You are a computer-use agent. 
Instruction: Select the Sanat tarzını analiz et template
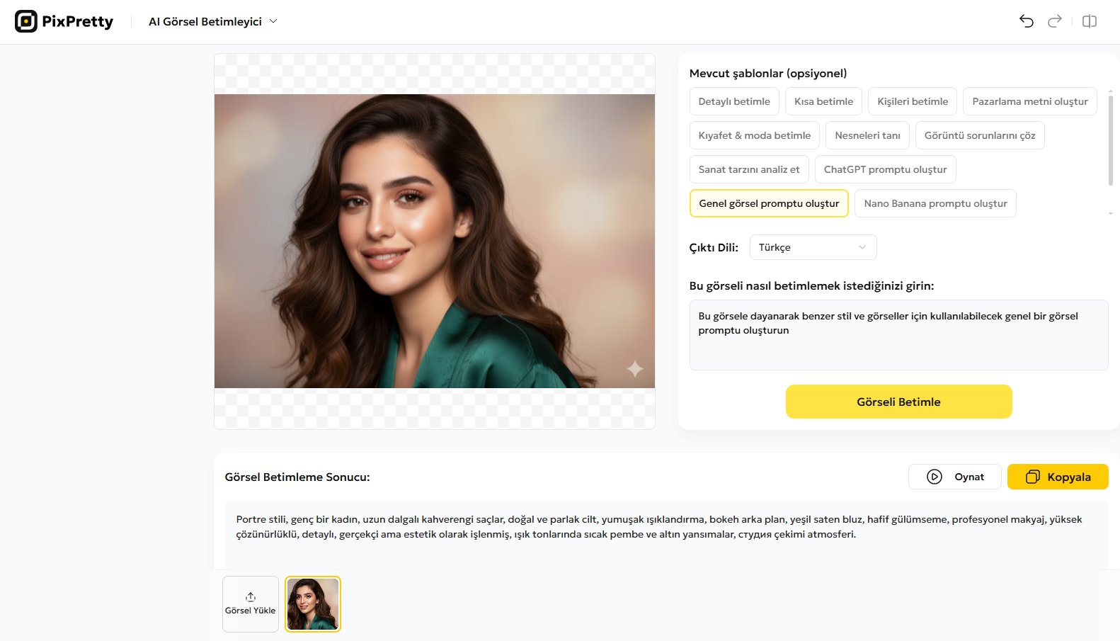coord(748,169)
